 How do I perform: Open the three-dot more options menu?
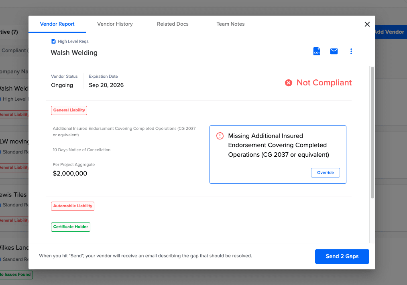pos(351,51)
